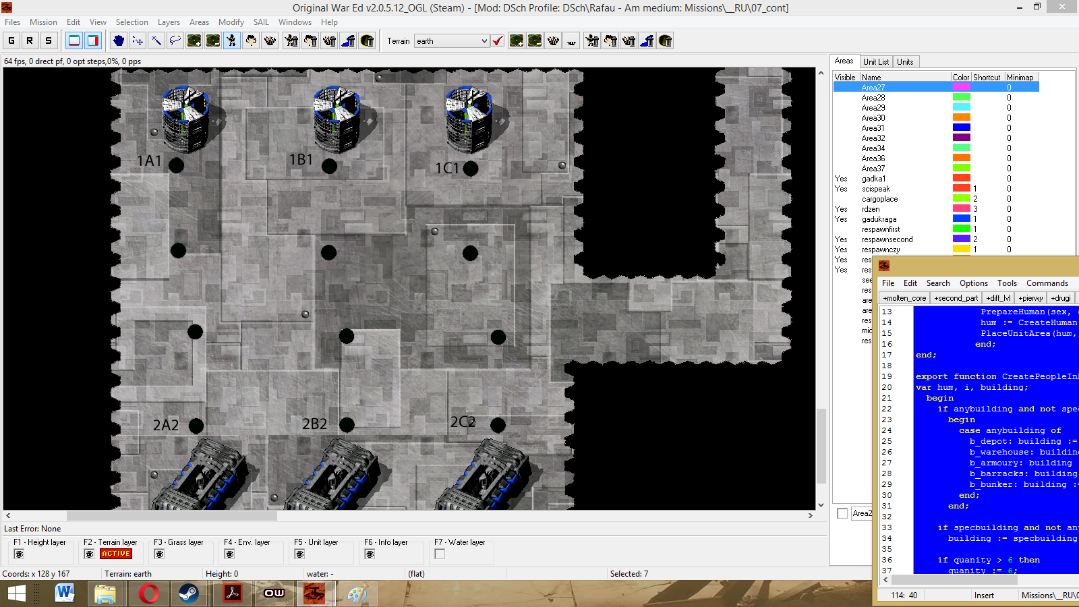The image size is (1079, 607).
Task: Click purple color swatch of Area32
Action: (962, 138)
